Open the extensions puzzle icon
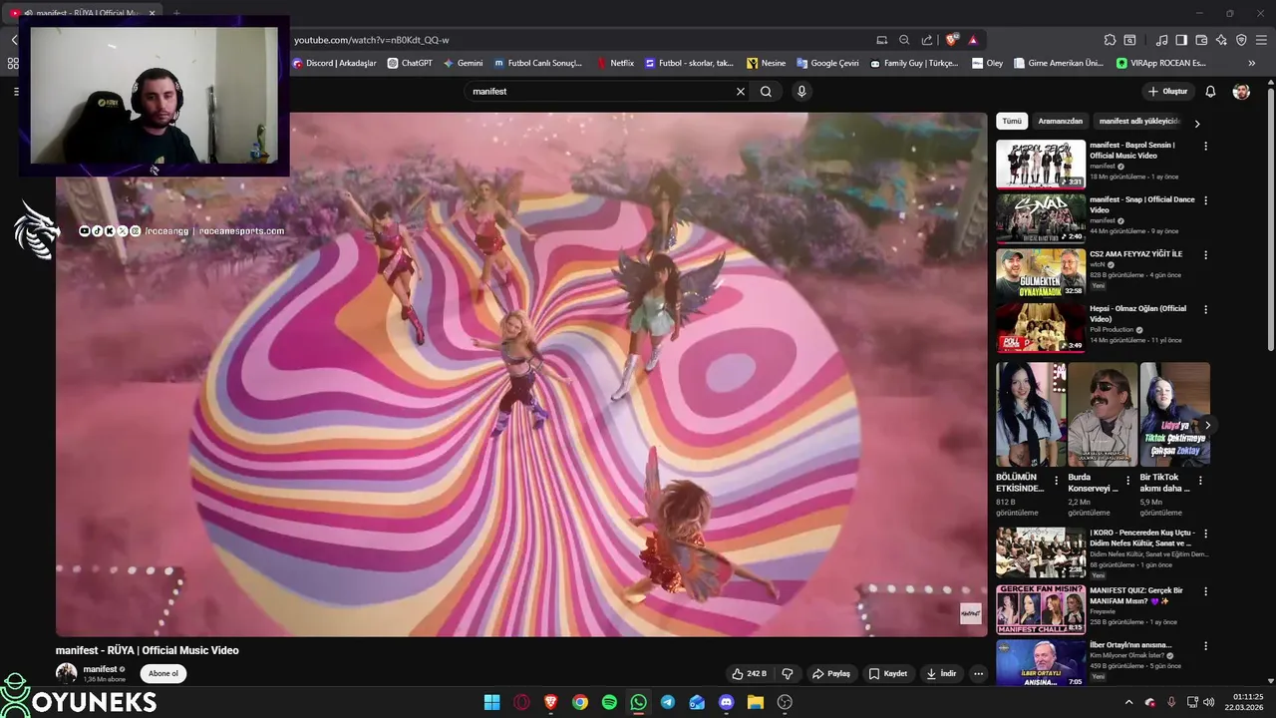 [1110, 40]
